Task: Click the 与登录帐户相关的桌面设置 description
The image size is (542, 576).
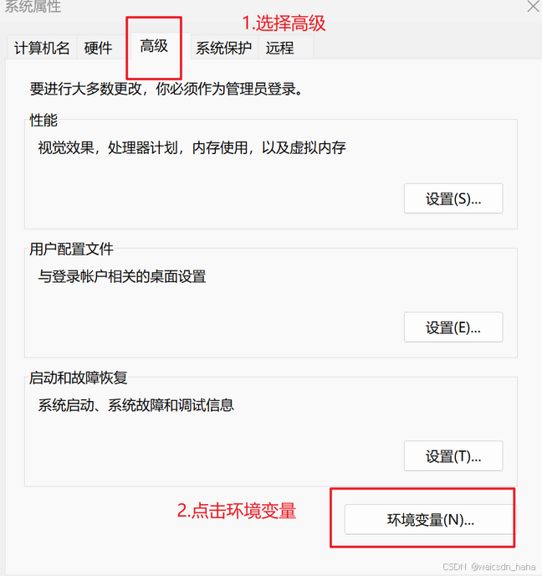Action: pyautogui.click(x=122, y=276)
